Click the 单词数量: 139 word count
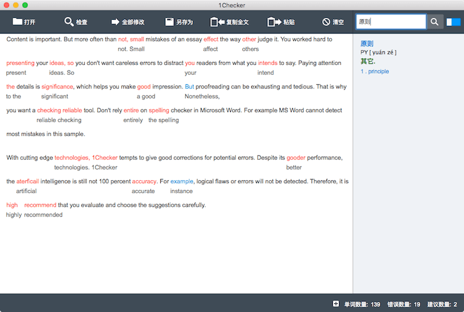This screenshot has width=464, height=312. tap(362, 304)
